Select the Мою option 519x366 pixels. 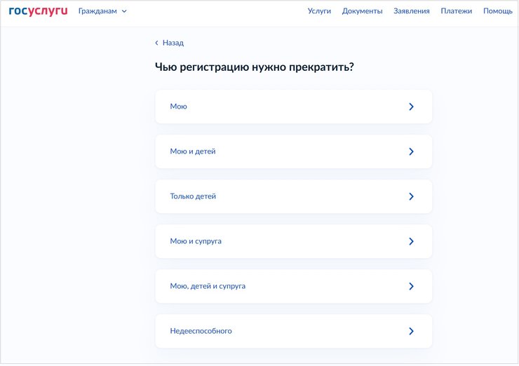293,107
